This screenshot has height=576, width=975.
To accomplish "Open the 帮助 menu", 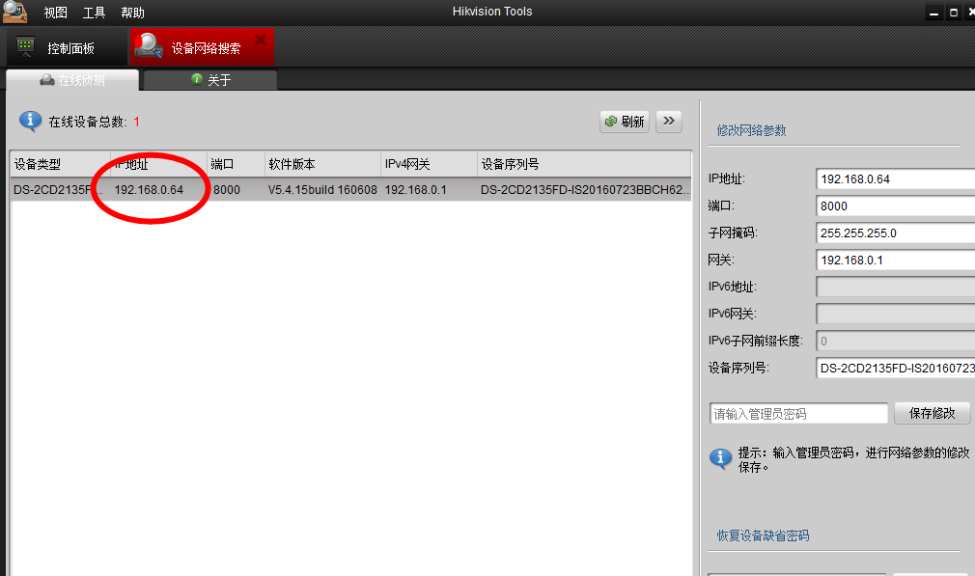I will (x=132, y=13).
